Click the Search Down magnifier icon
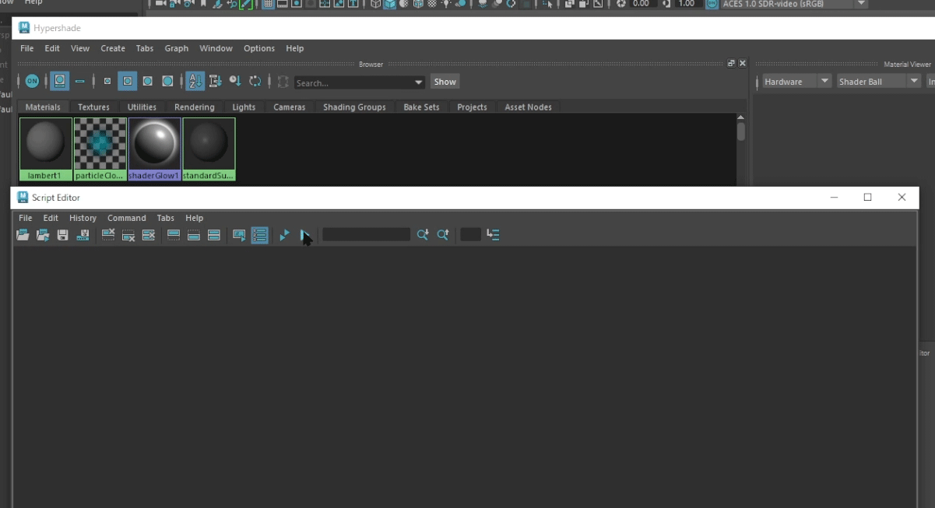This screenshot has height=508, width=935. point(422,235)
